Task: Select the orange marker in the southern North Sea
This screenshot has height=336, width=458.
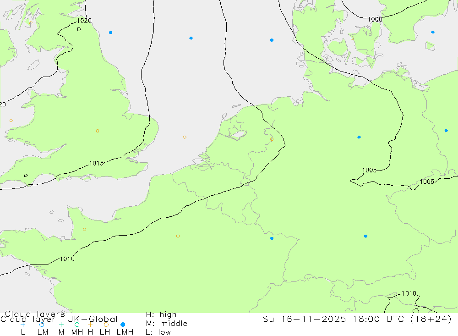Action: click(185, 137)
